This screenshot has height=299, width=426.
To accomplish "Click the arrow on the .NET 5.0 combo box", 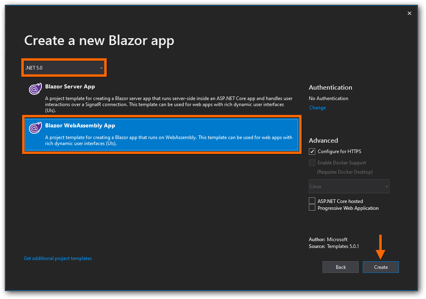I will coord(101,68).
